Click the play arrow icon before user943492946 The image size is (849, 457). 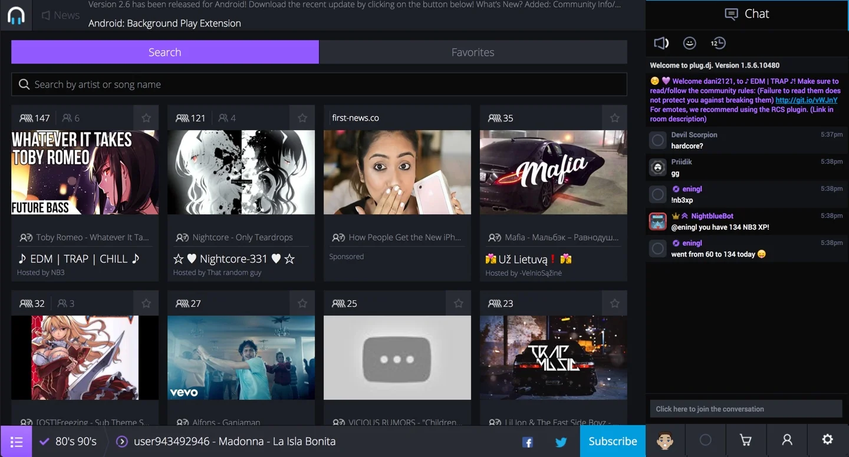pos(122,441)
